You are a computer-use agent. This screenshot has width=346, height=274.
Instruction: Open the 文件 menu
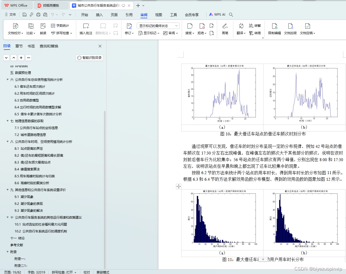point(11,15)
